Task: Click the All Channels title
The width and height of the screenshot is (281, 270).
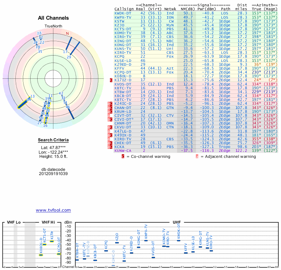Action: click(x=53, y=18)
